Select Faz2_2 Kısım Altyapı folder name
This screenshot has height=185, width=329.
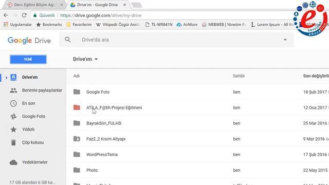click(106, 139)
